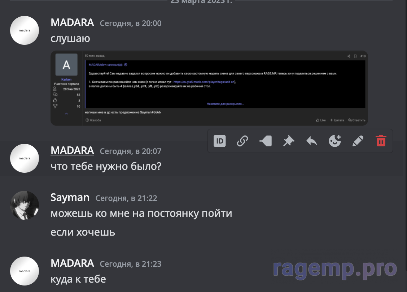Image resolution: width=407 pixels, height=292 pixels.
Task: Click the 20:07 message timestamp
Action: click(131, 151)
